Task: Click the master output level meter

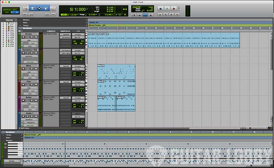Action: (188, 11)
